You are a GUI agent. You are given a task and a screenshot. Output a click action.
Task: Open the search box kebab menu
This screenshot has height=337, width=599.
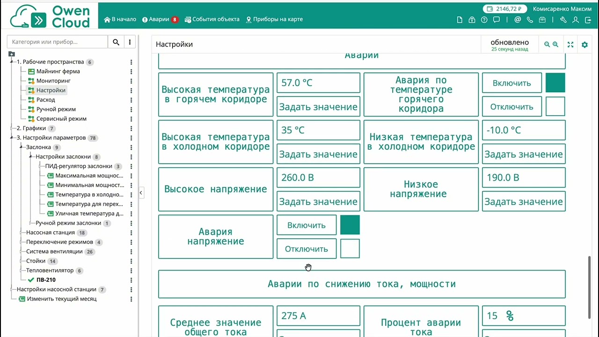coord(130,42)
